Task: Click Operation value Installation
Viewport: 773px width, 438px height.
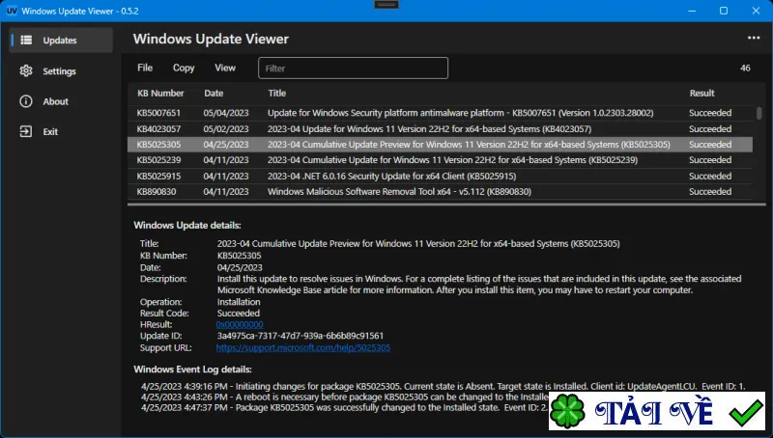Action: tap(239, 302)
